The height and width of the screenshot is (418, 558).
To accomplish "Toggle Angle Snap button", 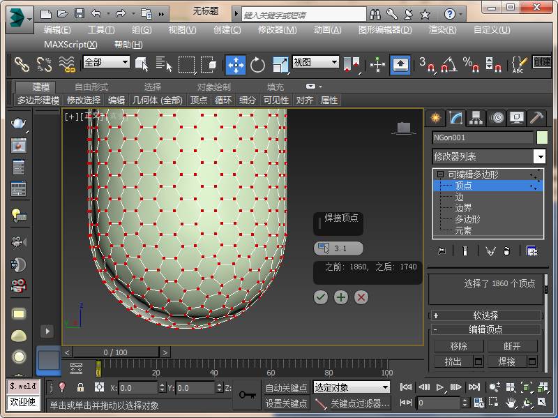I will tap(449, 64).
